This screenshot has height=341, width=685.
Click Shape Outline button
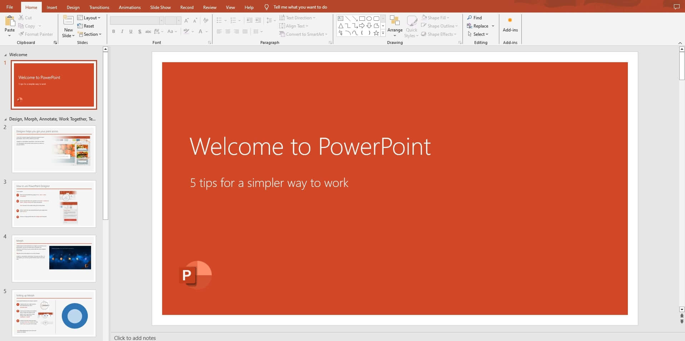click(x=439, y=26)
